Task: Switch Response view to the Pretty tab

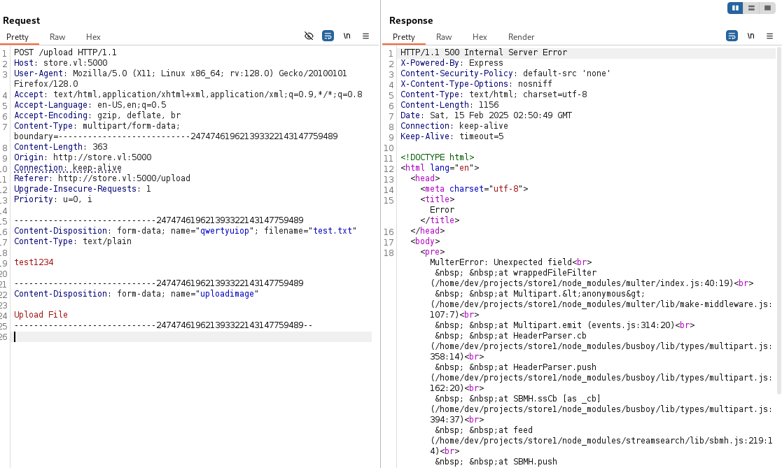Action: [404, 37]
